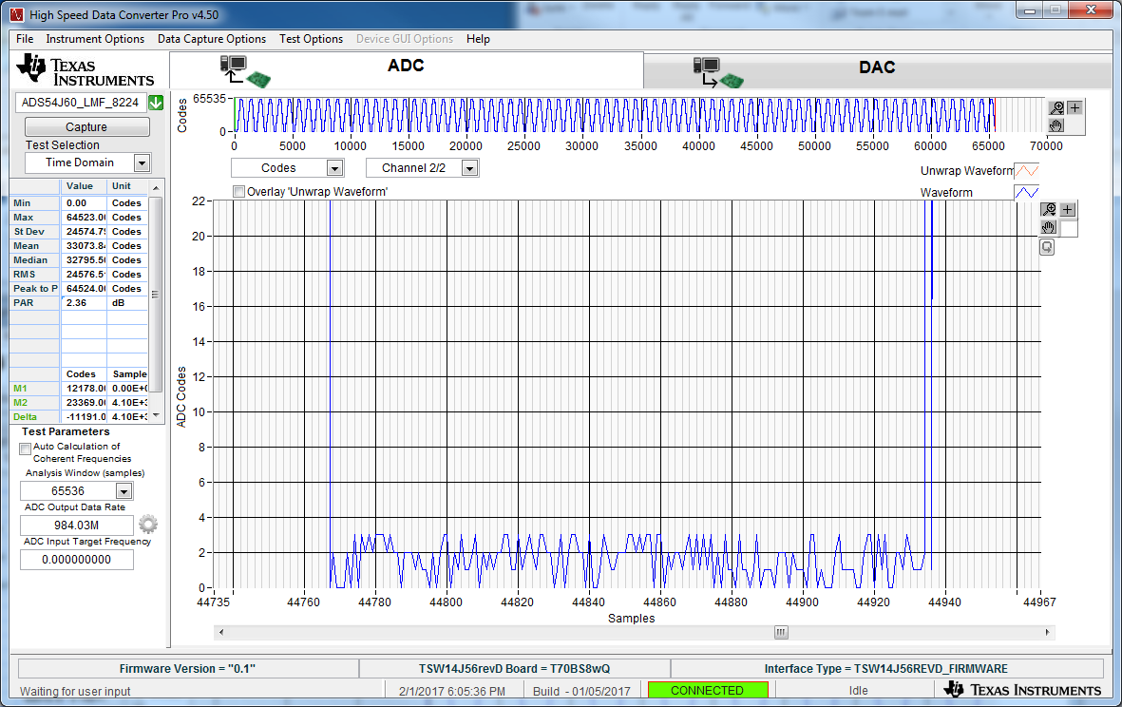Select the crosshair cursor tool on main waveform graph

[x=1068, y=210]
